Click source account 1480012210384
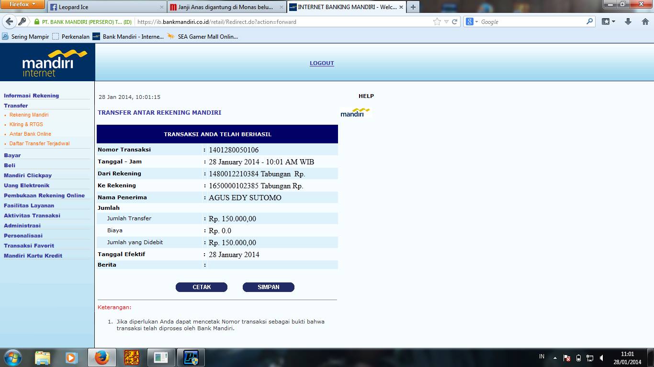Viewport: 654px width, 367px height. coord(234,174)
